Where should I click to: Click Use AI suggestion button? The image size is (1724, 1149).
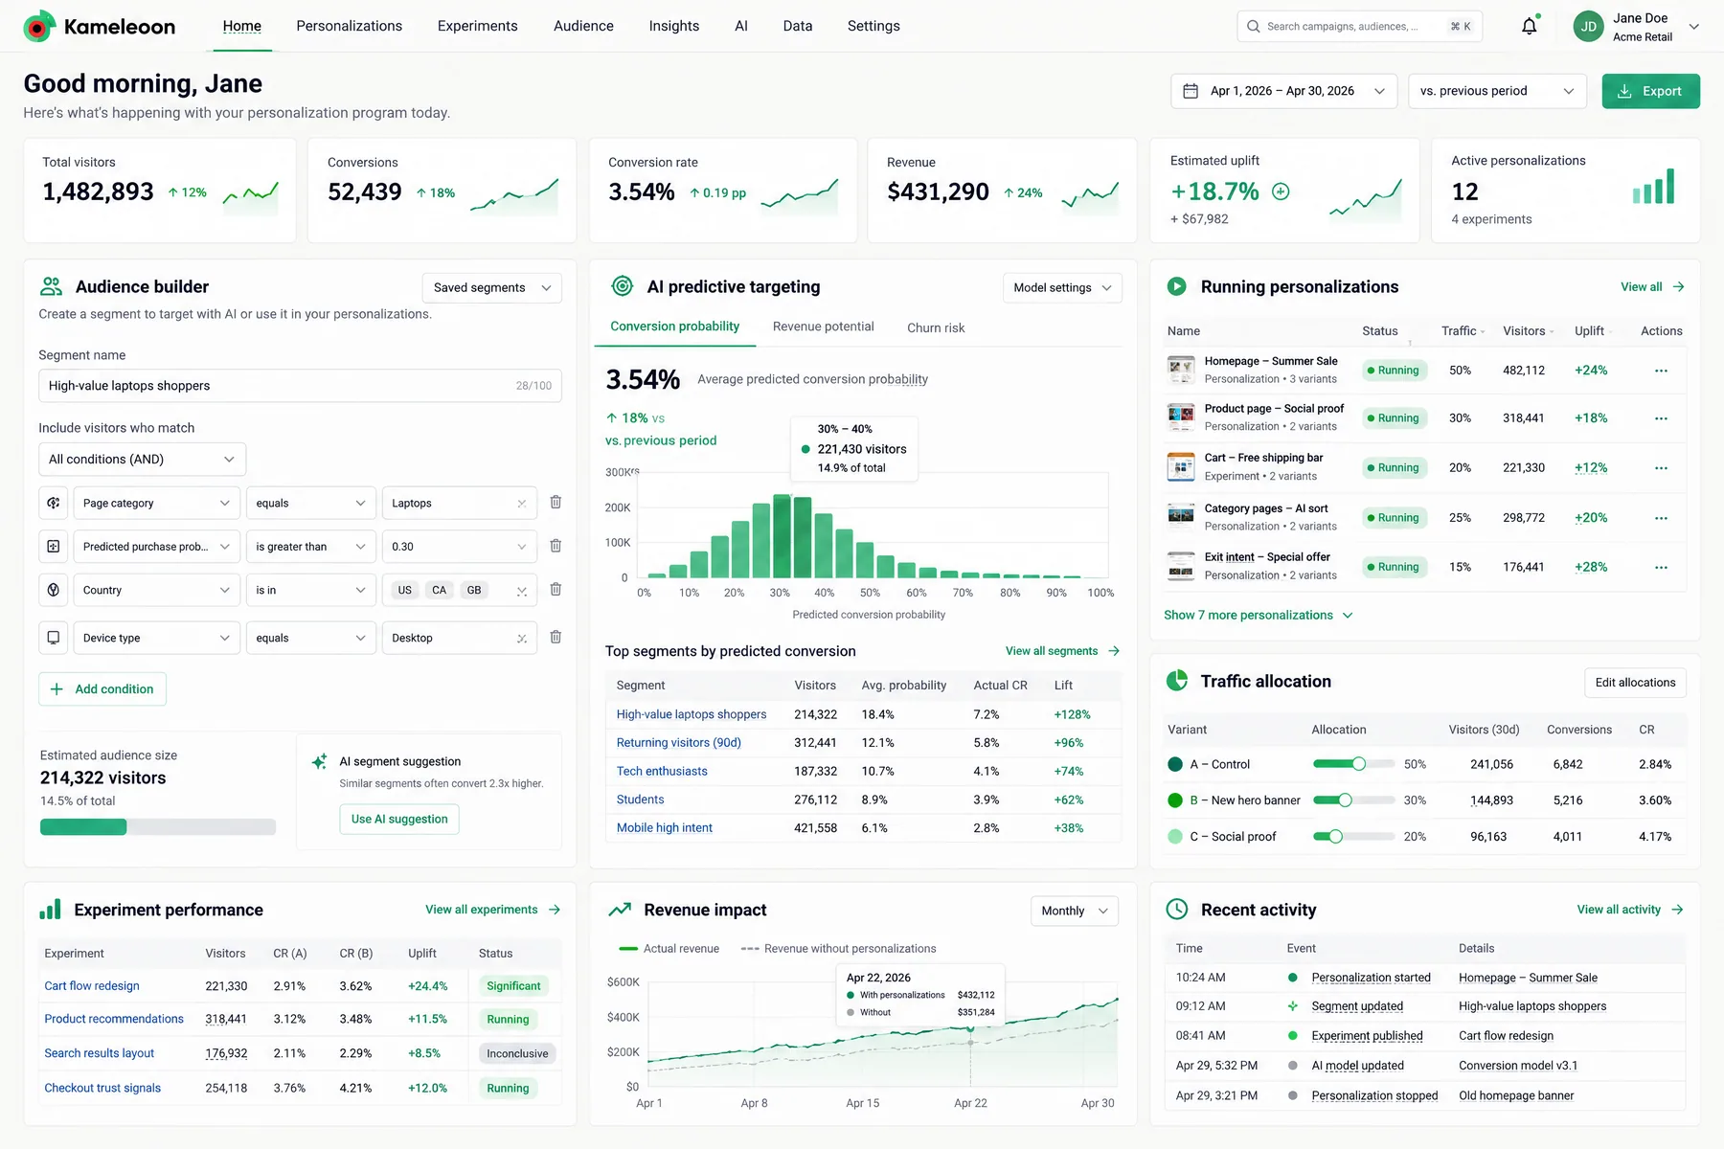[399, 819]
